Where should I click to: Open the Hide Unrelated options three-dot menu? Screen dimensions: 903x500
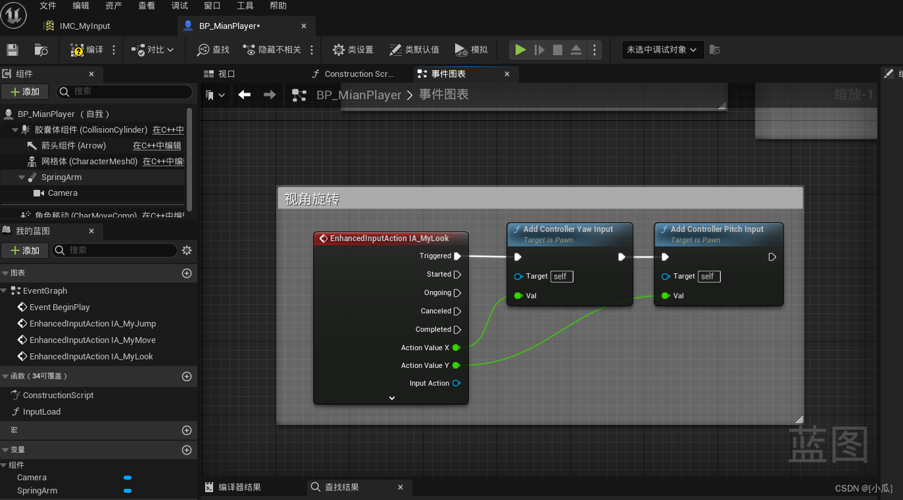click(x=312, y=50)
